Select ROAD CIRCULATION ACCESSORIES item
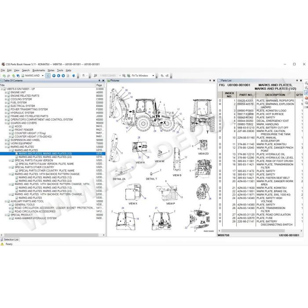This screenshot has height=308, width=308. click(35, 212)
